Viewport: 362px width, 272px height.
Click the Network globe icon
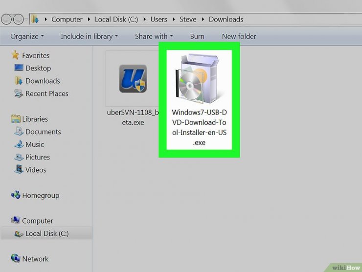pyautogui.click(x=16, y=258)
